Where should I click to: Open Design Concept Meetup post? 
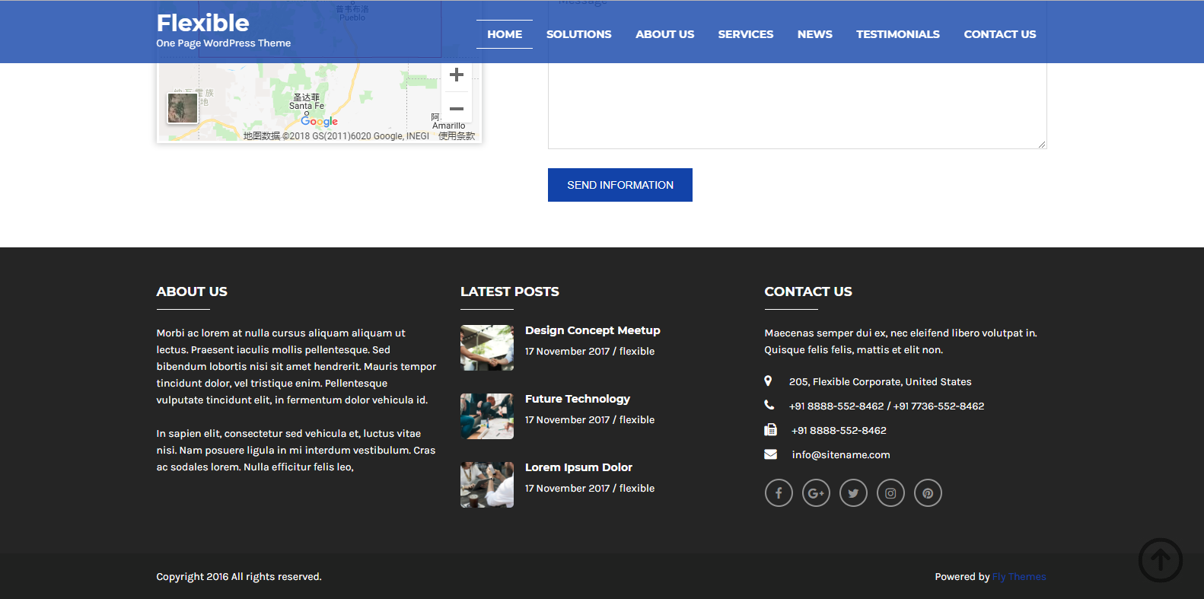pyautogui.click(x=592, y=330)
